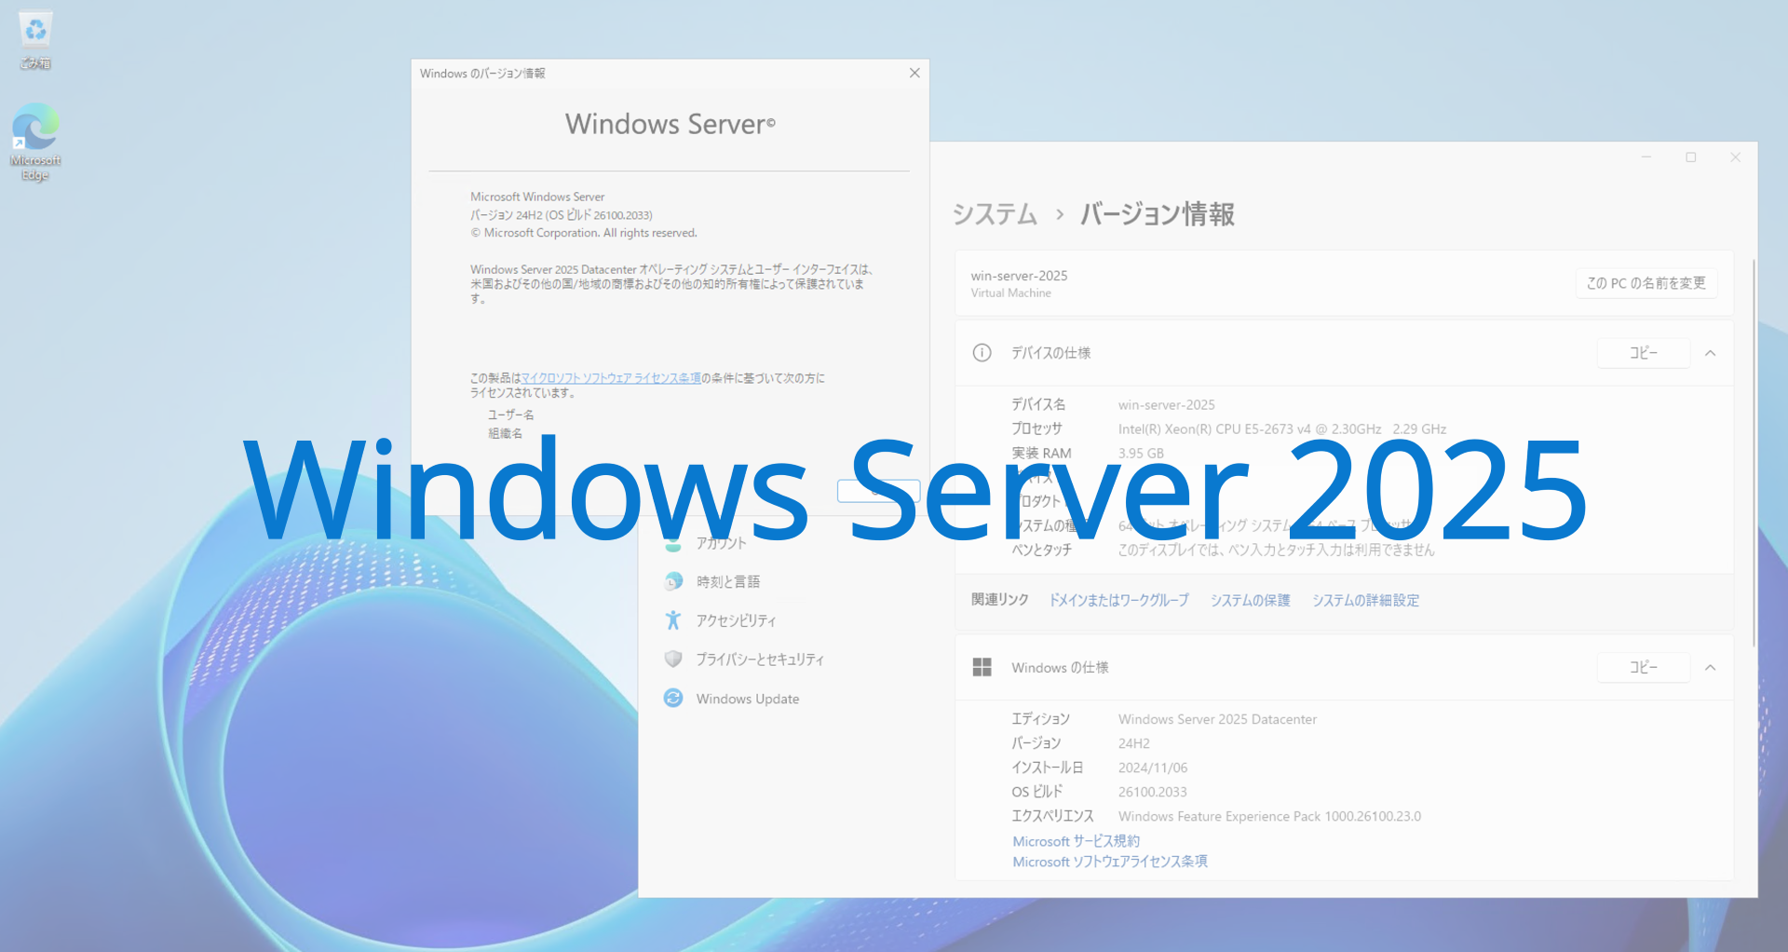Click the Windows Update sync icon
This screenshot has width=1788, height=952.
click(x=673, y=698)
